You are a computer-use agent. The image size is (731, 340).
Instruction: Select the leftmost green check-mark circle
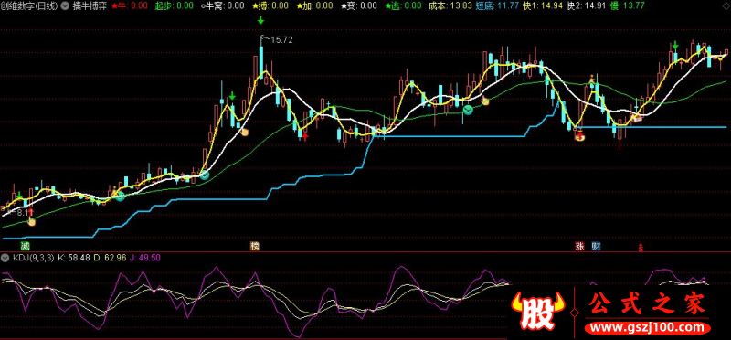(121, 196)
